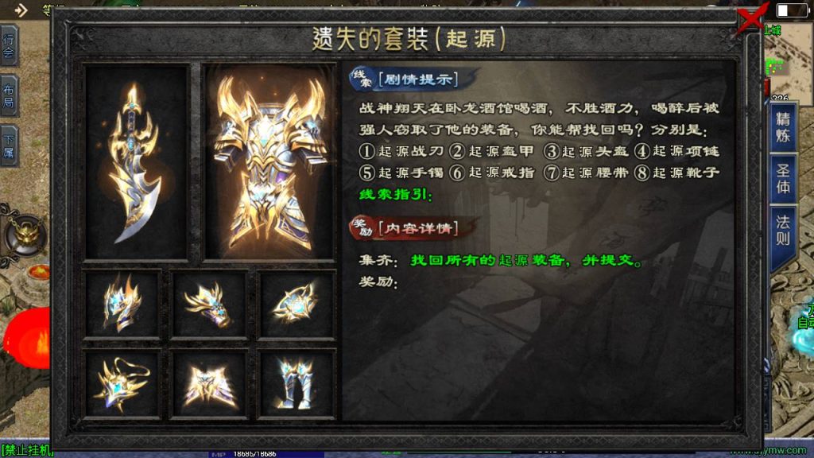This screenshot has width=814, height=458.
Task: Click the Origin Boots slot icon
Action: tap(296, 384)
